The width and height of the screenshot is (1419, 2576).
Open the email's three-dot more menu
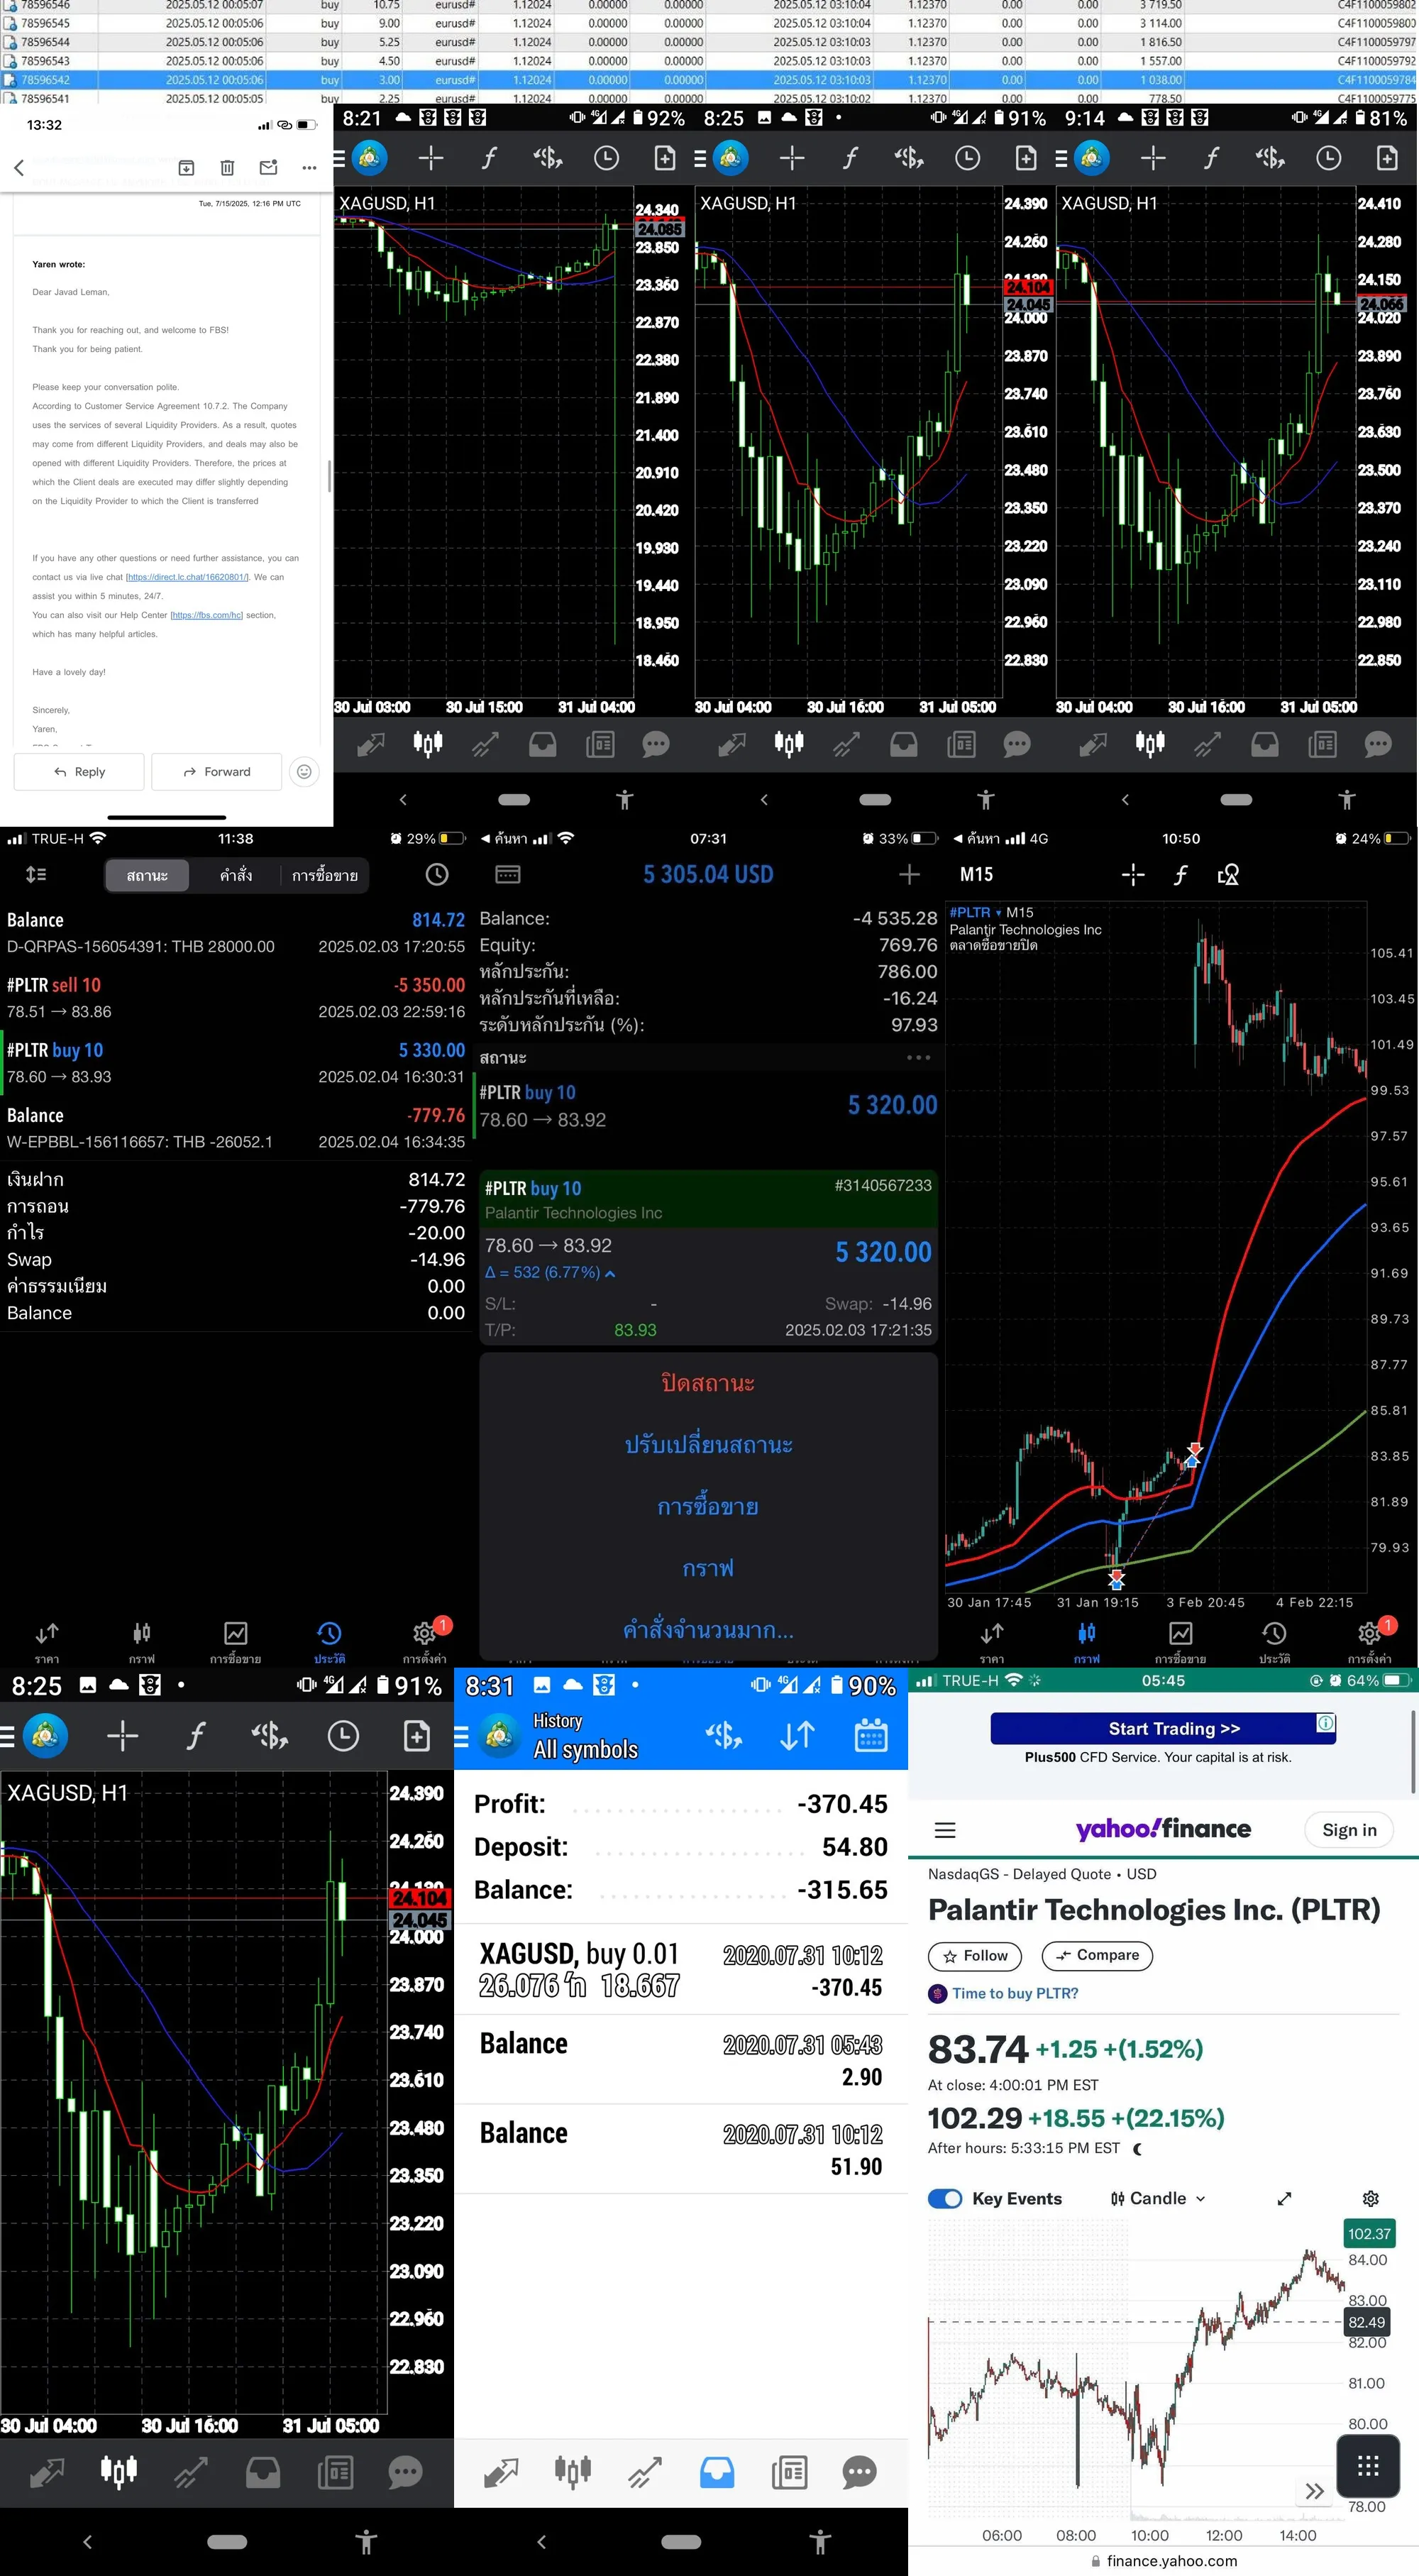point(309,168)
